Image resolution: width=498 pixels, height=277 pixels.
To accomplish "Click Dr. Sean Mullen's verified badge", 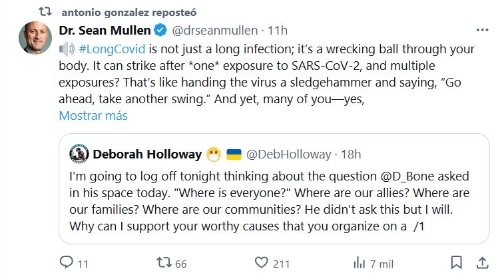I will 160,31.
